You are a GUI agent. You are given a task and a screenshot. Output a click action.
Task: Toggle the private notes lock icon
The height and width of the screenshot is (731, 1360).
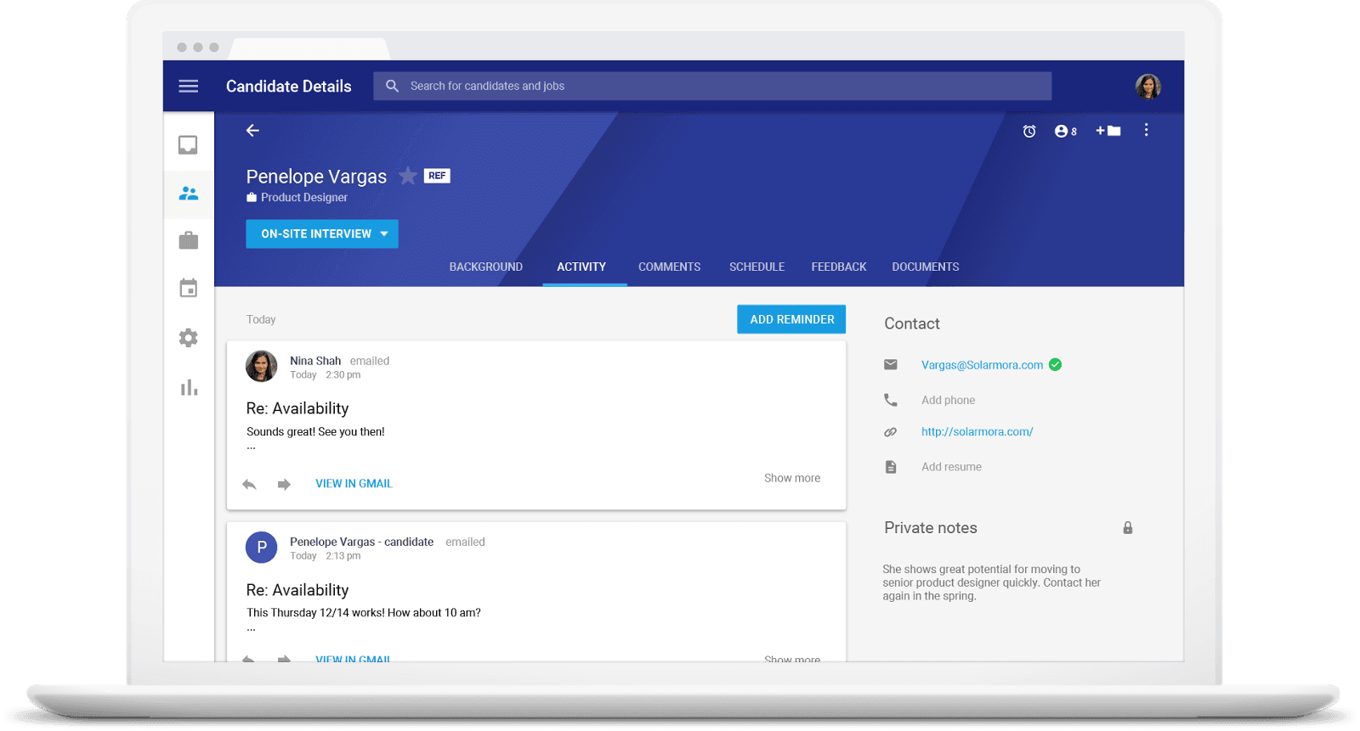coord(1127,528)
